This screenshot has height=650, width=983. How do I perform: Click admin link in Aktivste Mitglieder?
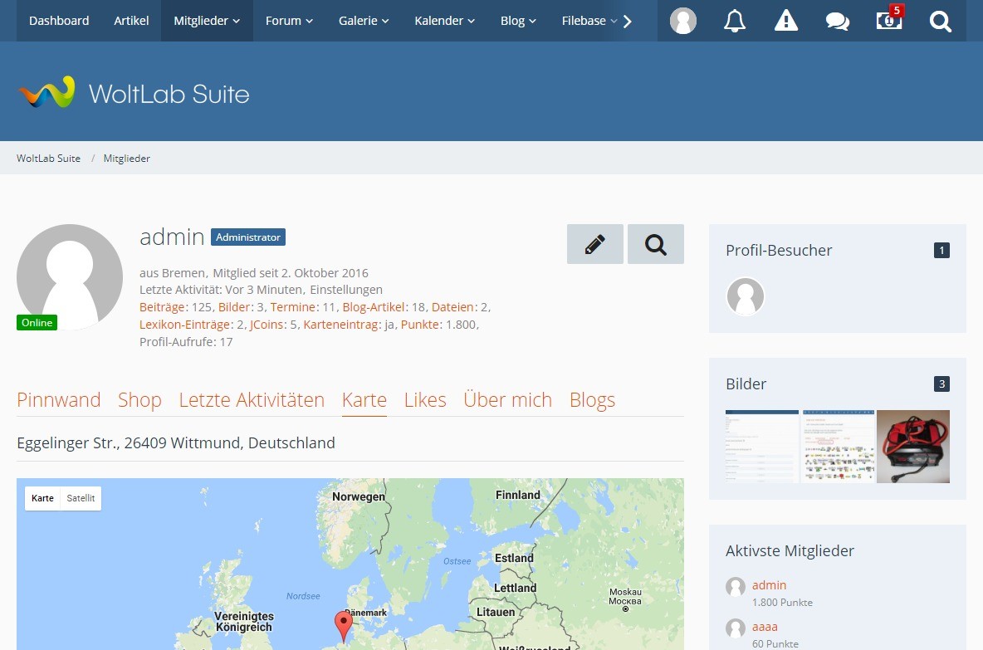[x=770, y=584]
